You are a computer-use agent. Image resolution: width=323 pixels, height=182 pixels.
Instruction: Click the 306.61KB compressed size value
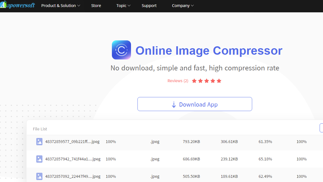tap(229, 142)
